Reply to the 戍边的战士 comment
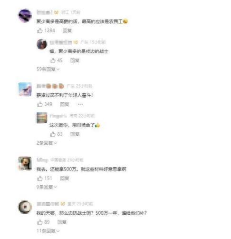Image resolution: width=231 pixels, height=239 pixels. pos(75,60)
